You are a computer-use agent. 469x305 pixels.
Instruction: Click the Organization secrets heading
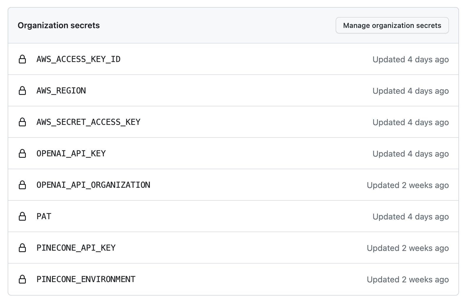pyautogui.click(x=59, y=26)
